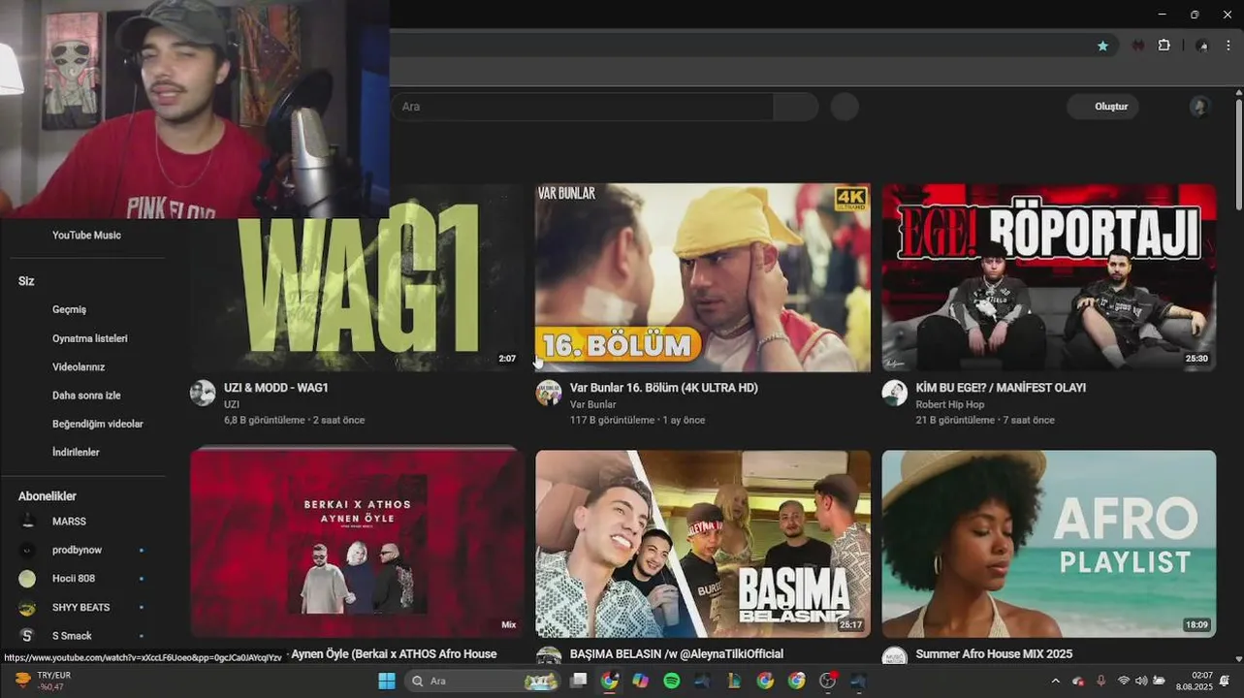
Task: Click the Windows taskbar search box
Action: 482,681
